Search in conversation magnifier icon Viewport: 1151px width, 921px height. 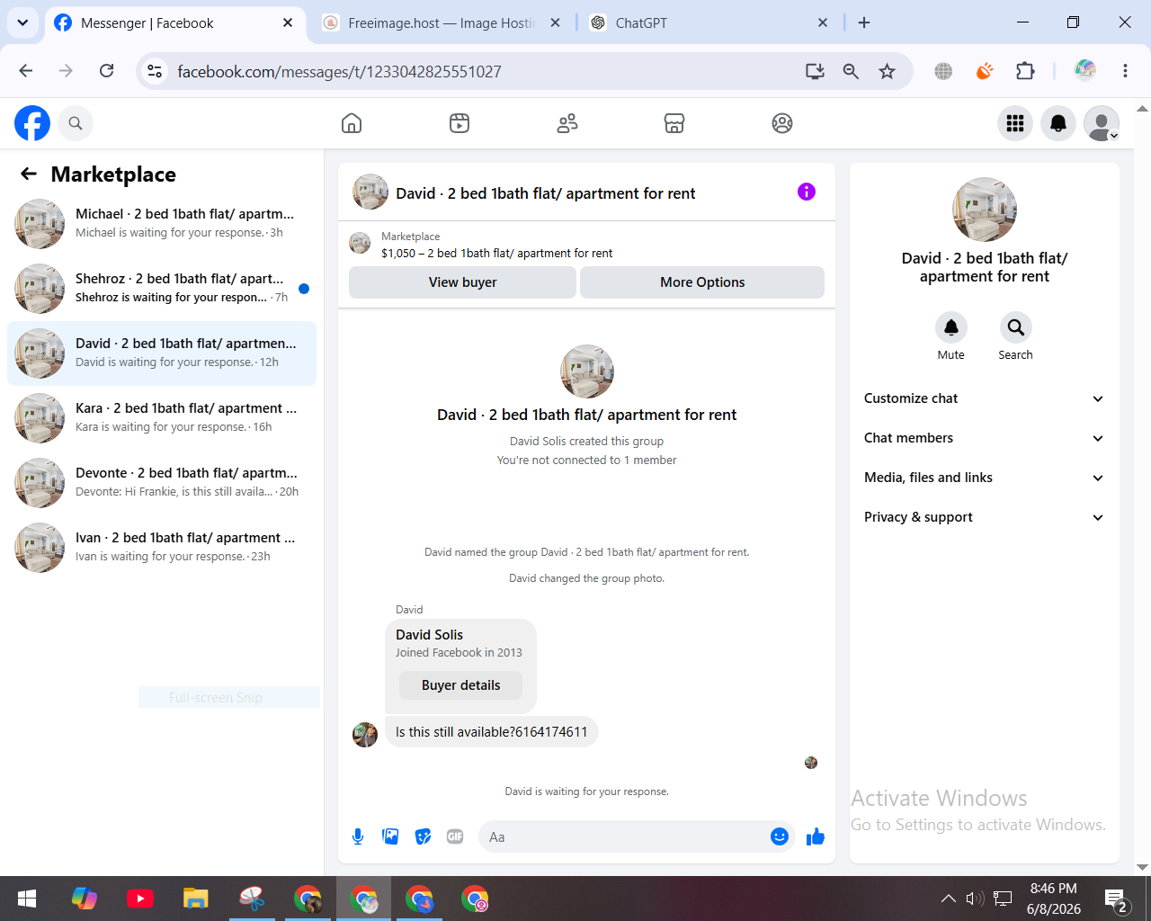pyautogui.click(x=1015, y=327)
